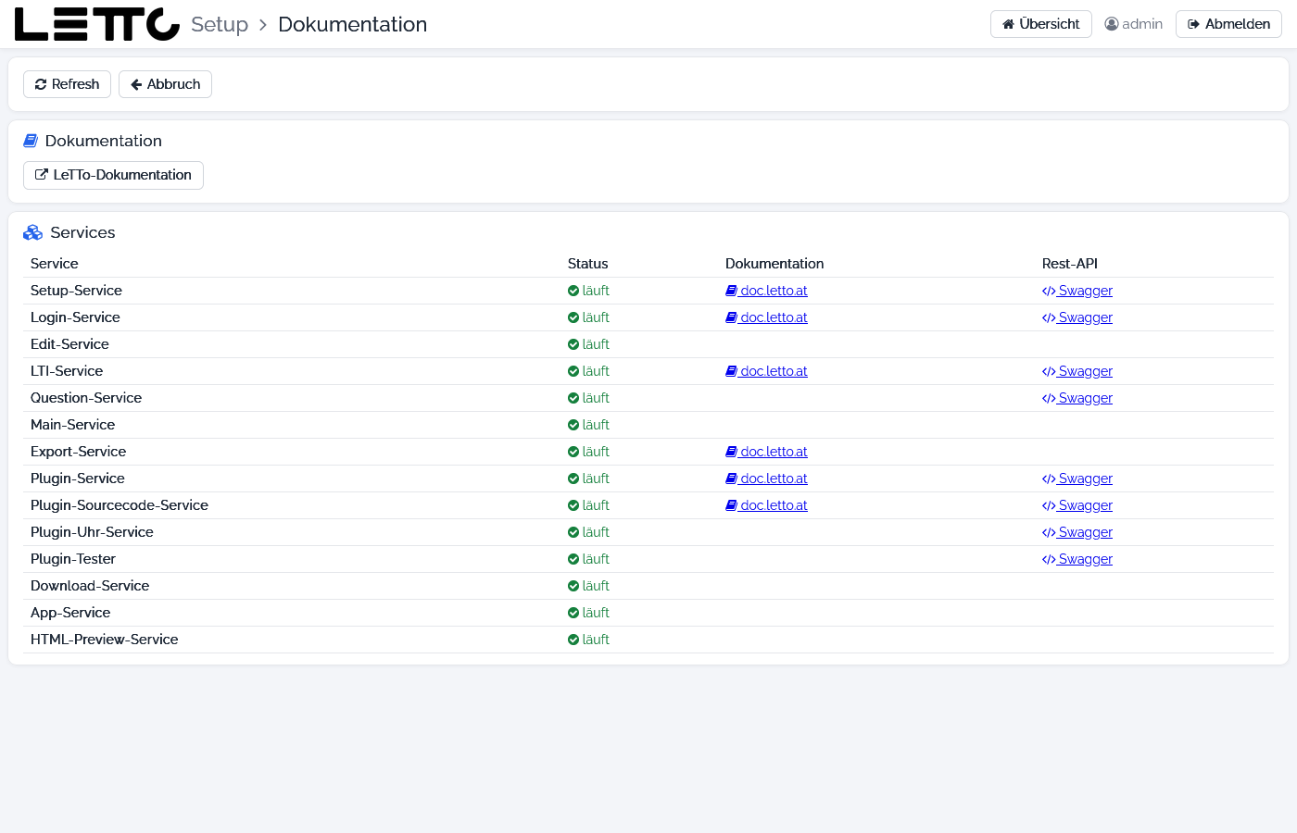Viewport: 1297px width, 833px height.
Task: Open Swagger for Setup-Service
Action: click(x=1077, y=291)
